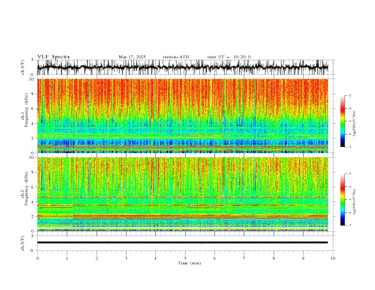375x290 pixels.
Task: Click the ch.1 spectrogram plot area
Action: 182,116
